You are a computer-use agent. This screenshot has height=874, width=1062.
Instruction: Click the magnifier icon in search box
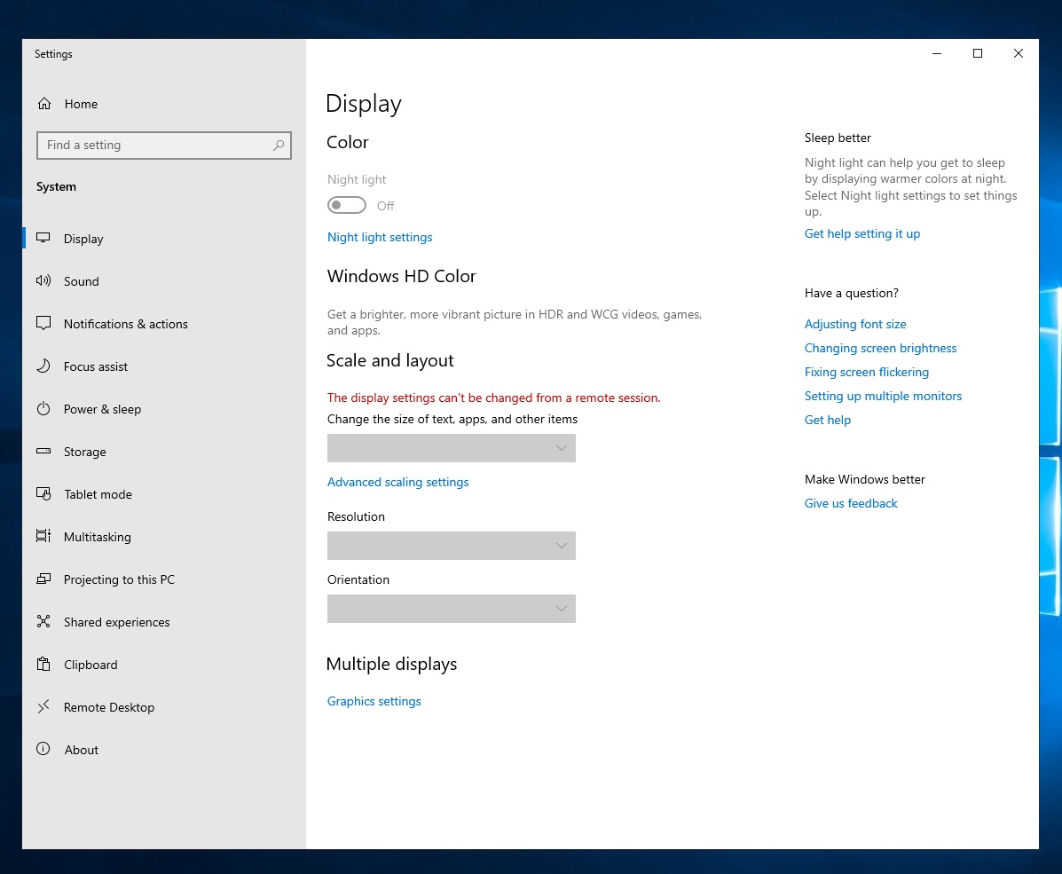click(279, 145)
